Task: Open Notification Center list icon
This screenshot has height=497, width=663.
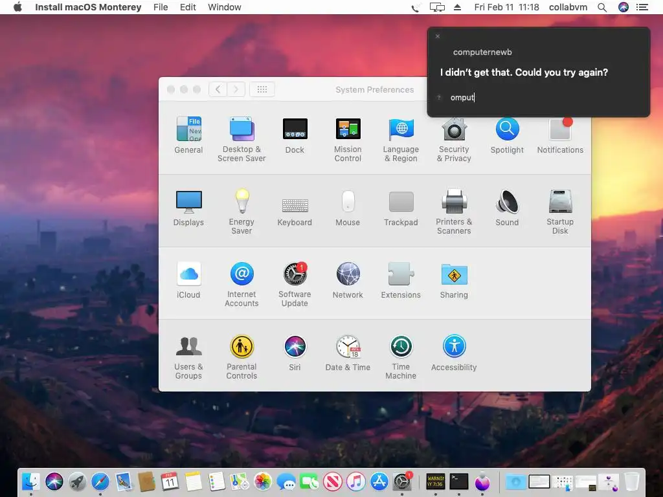Action: (x=642, y=7)
